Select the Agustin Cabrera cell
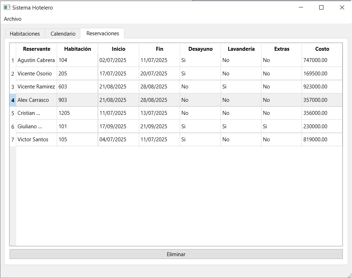Viewport: 352px width, 278px height. (36, 60)
